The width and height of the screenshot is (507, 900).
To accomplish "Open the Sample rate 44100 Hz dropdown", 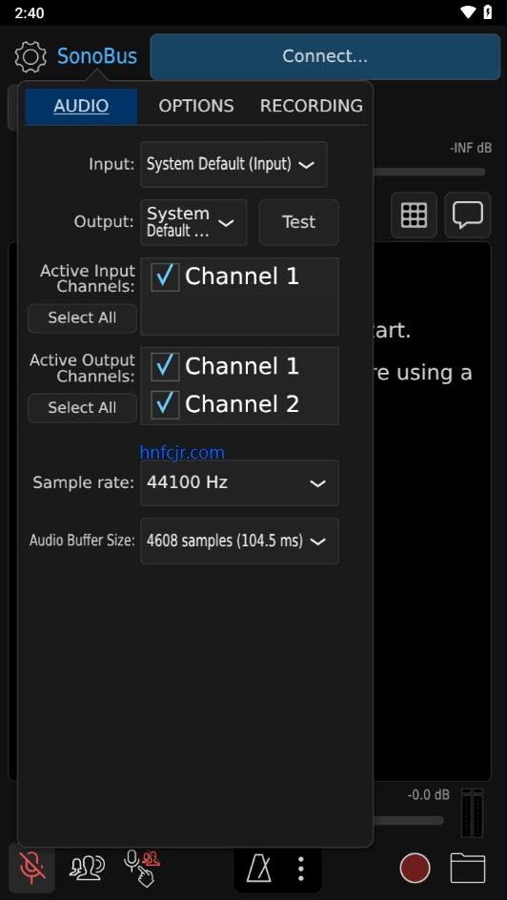I will point(240,482).
